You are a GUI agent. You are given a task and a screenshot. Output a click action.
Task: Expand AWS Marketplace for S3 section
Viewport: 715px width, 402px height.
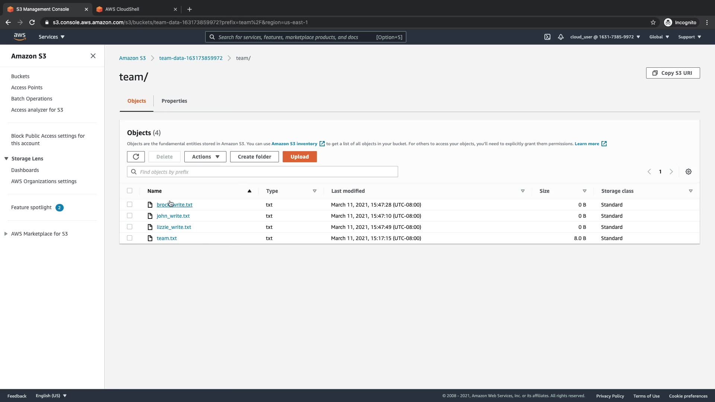6,234
